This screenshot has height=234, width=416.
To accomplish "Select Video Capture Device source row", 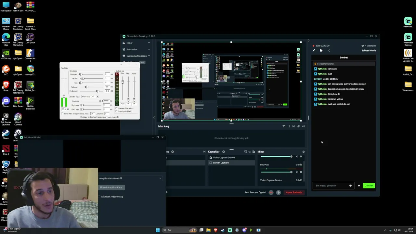I will 231,158.
